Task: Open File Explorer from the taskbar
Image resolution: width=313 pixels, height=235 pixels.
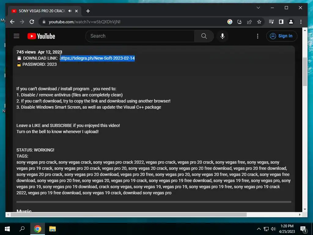Action: 53,229
